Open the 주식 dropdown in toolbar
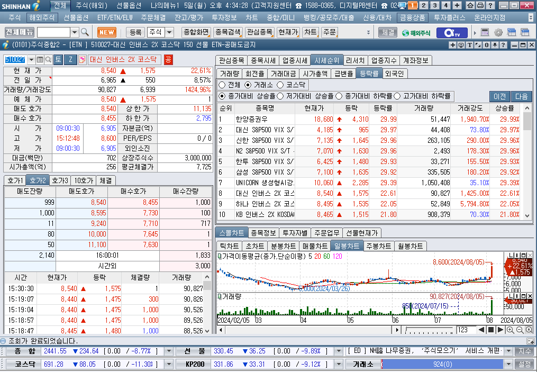The image size is (537, 372). point(170,32)
